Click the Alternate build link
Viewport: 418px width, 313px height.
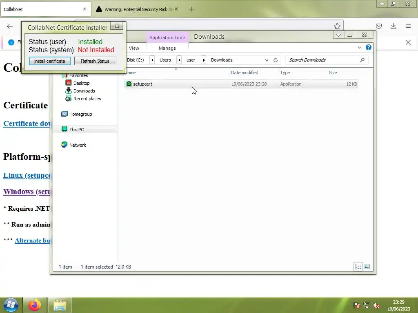[32, 240]
